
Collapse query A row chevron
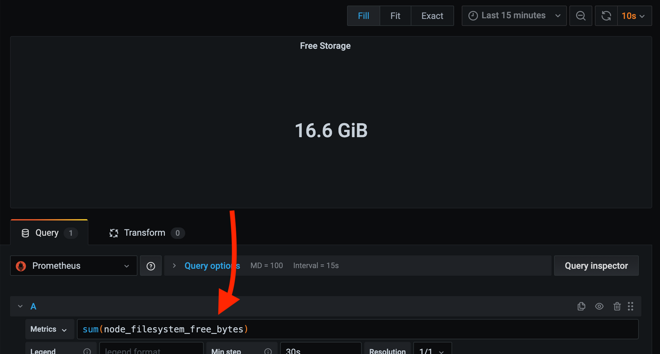[x=20, y=307]
